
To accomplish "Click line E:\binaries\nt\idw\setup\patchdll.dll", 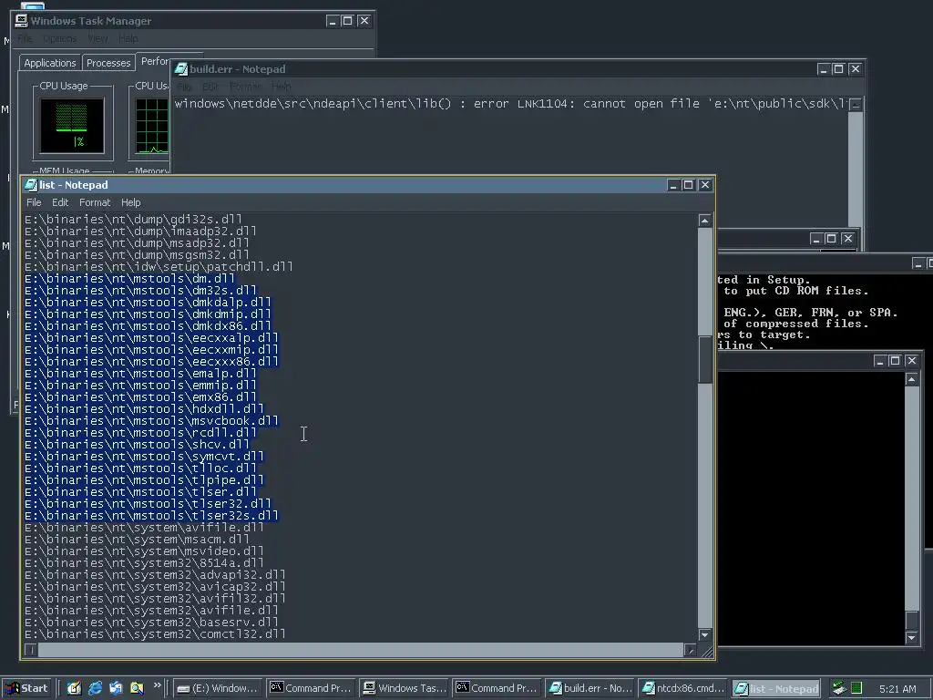I will pyautogui.click(x=159, y=267).
